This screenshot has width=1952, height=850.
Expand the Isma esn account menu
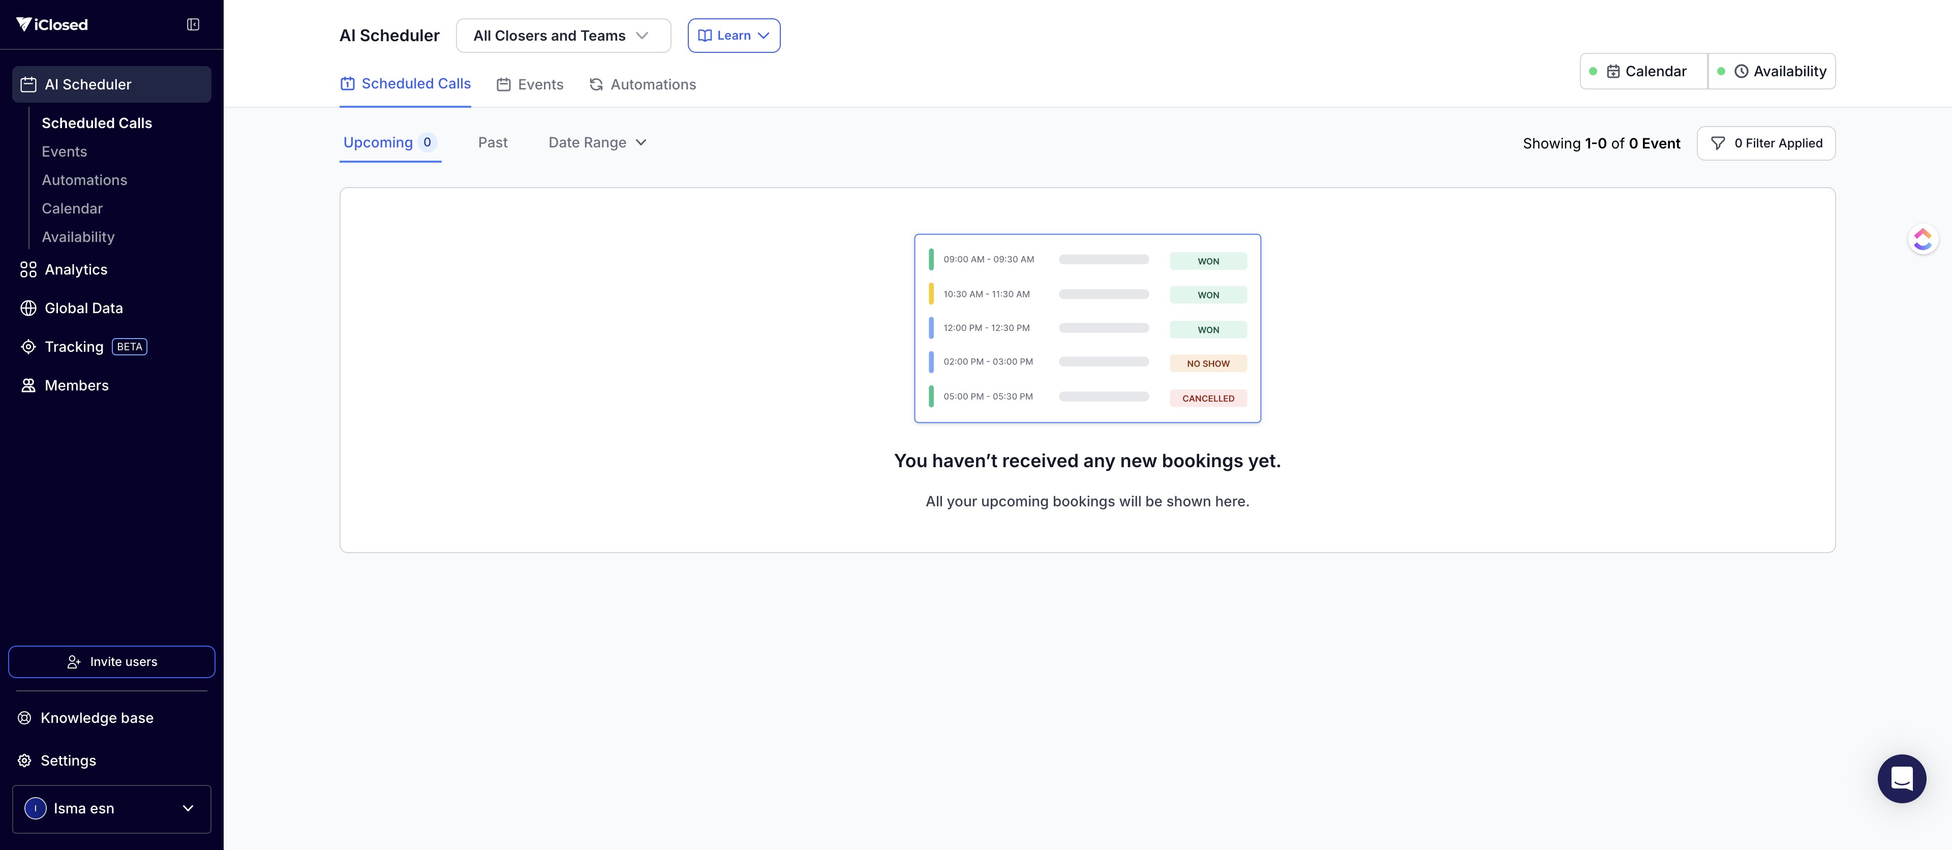coord(111,809)
